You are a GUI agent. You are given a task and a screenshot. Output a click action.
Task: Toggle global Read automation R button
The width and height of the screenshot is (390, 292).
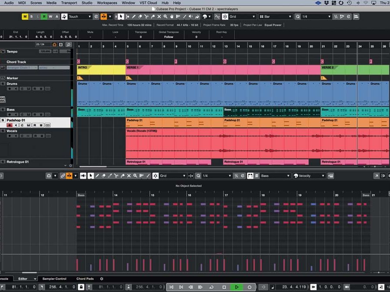pos(44,16)
